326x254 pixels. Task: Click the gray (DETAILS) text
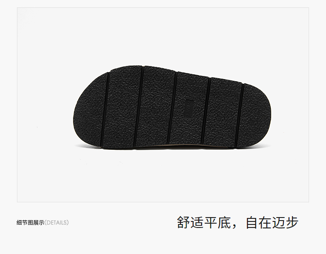point(57,223)
